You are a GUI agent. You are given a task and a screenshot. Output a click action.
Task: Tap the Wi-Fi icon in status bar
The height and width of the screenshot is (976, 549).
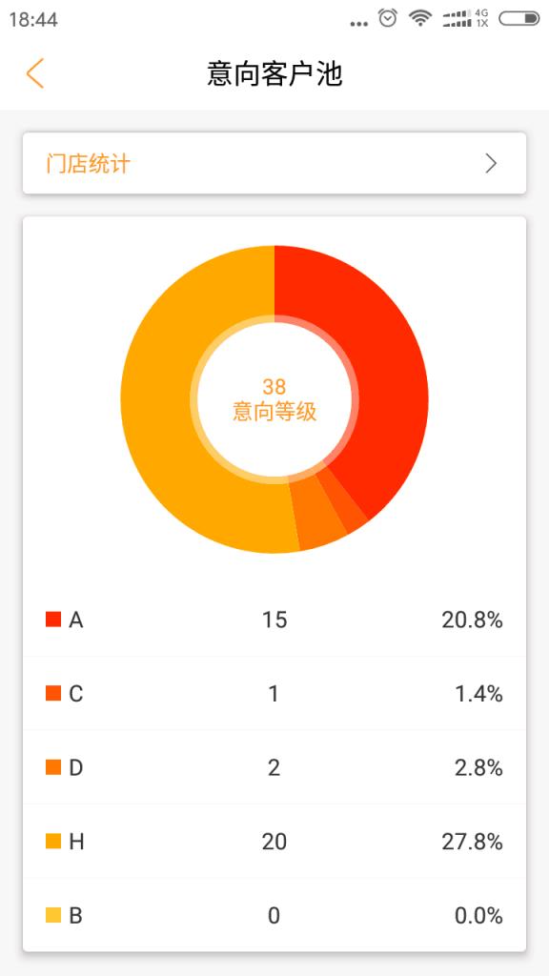tap(420, 17)
